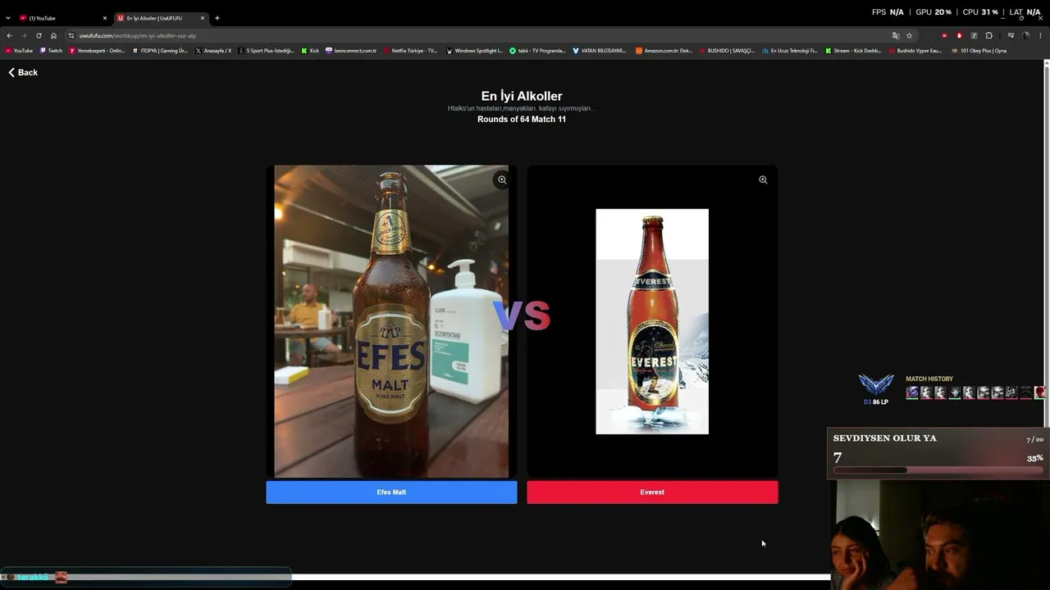Open the Netflix Türkiye bookmark
Image resolution: width=1050 pixels, height=590 pixels.
pos(410,51)
